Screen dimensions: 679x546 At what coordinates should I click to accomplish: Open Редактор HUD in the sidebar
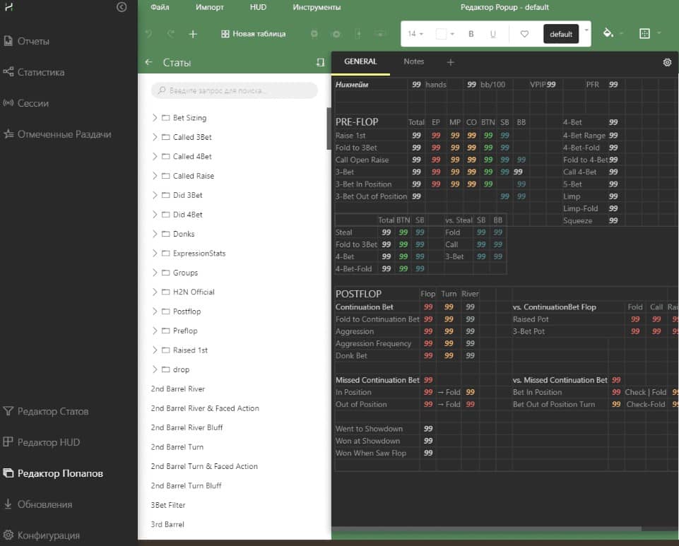[48, 442]
